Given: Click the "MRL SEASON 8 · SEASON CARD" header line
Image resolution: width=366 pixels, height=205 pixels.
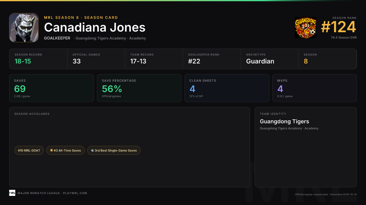Looking at the screenshot, I should [x=81, y=18].
